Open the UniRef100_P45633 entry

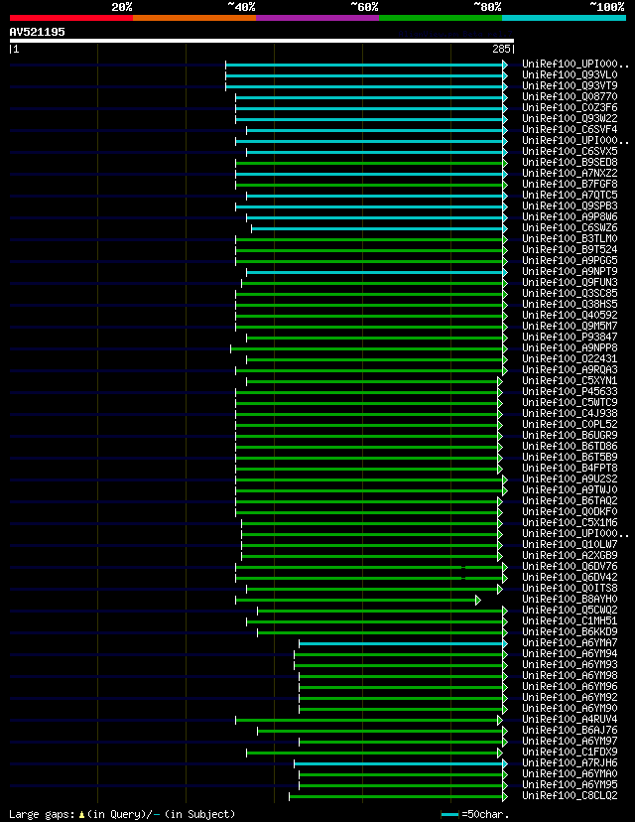570,391
